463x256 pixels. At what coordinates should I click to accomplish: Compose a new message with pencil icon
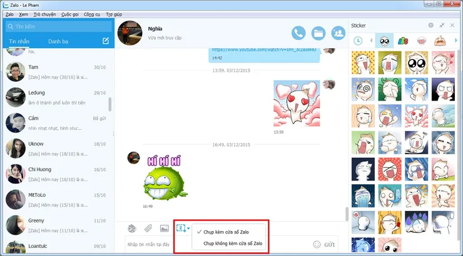105,41
